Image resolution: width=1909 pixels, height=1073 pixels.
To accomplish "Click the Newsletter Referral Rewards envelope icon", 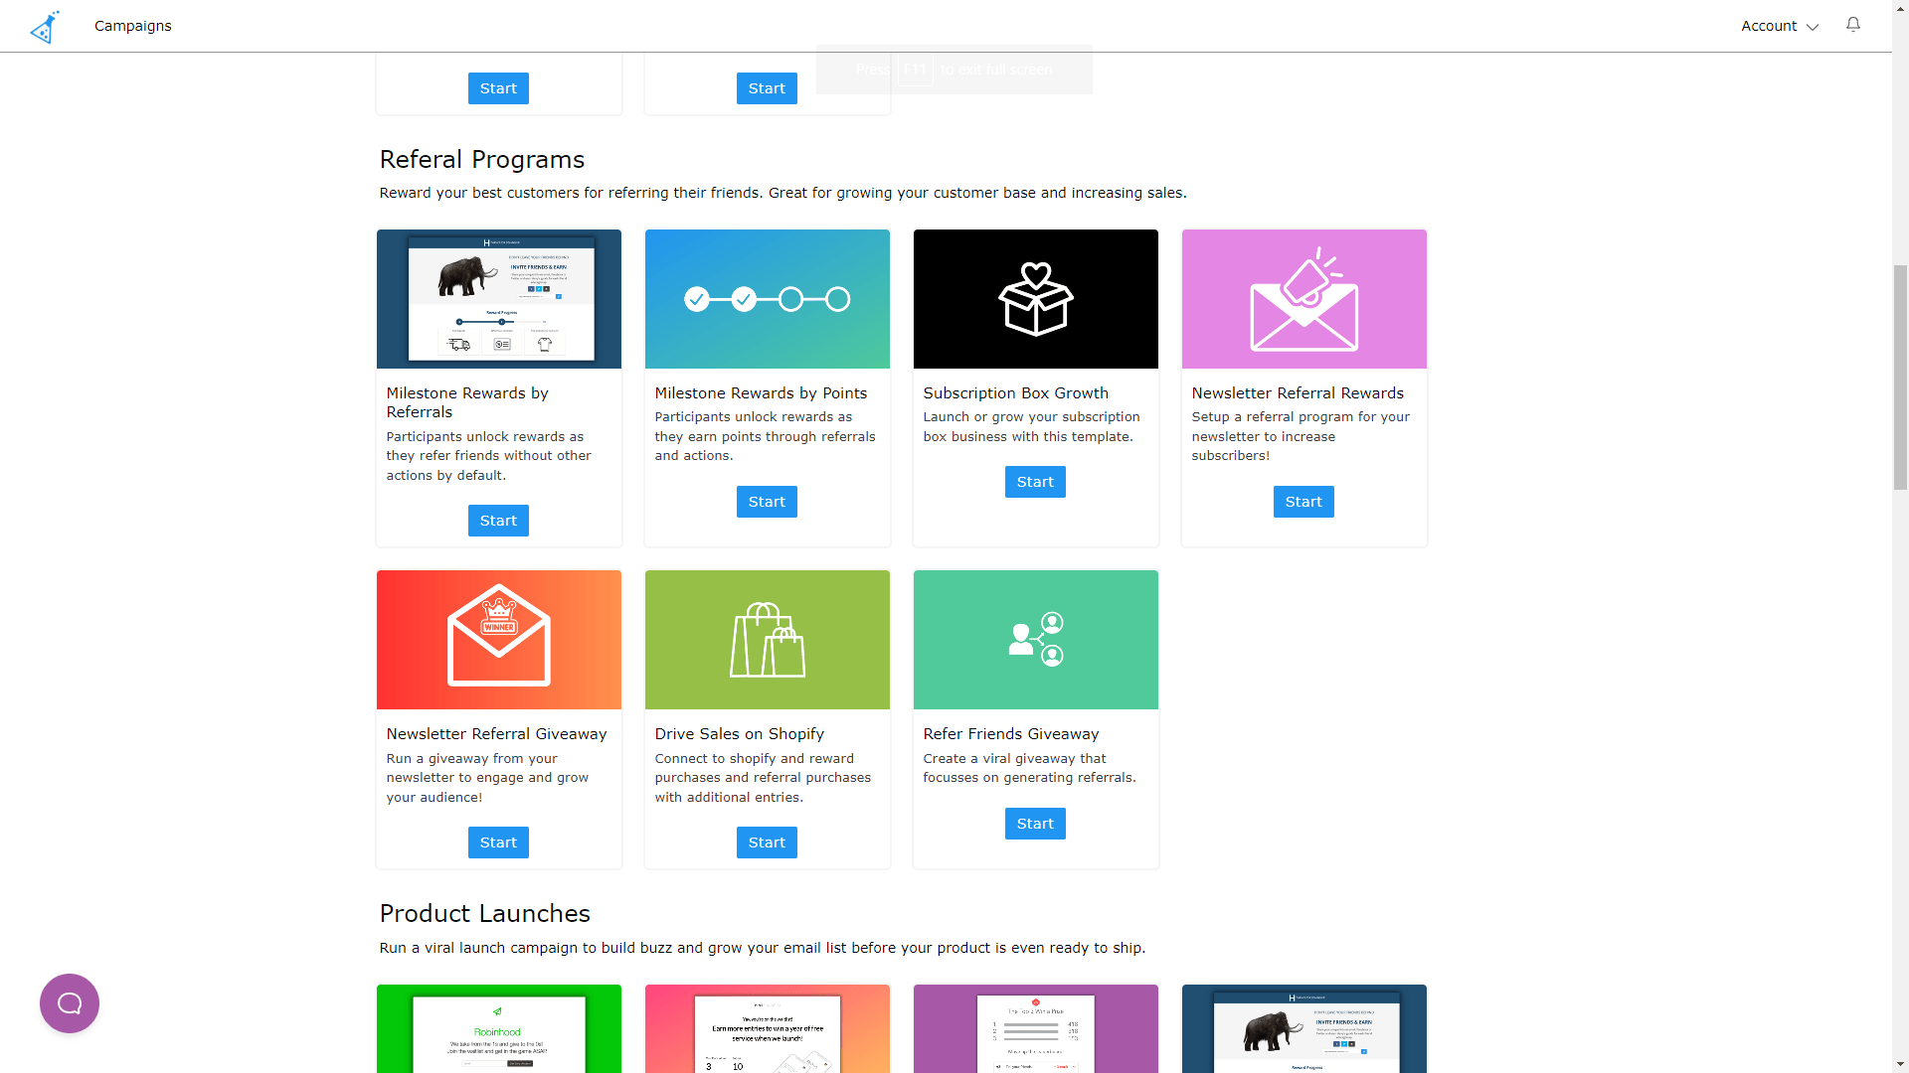I will click(1303, 297).
